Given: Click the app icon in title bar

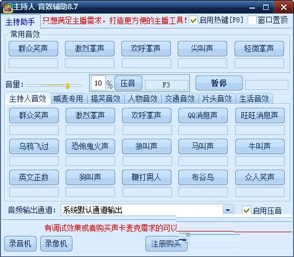Looking at the screenshot, I should pos(8,7).
